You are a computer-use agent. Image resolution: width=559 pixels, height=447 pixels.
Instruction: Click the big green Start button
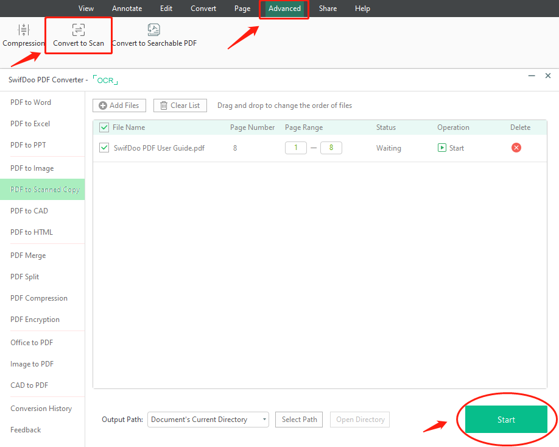click(506, 420)
